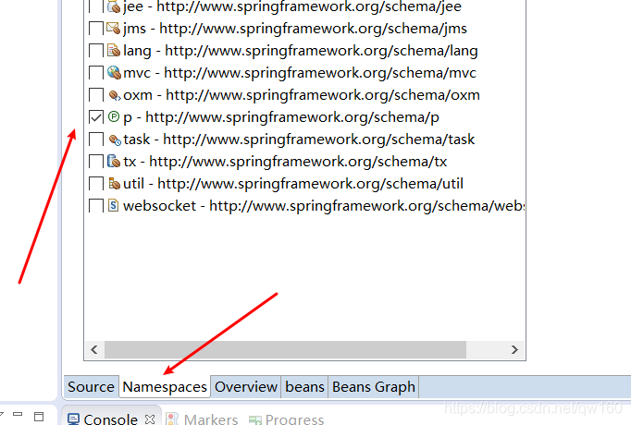Screen dimensions: 631x425
Task: Select the task schema URL row
Action: coord(299,140)
